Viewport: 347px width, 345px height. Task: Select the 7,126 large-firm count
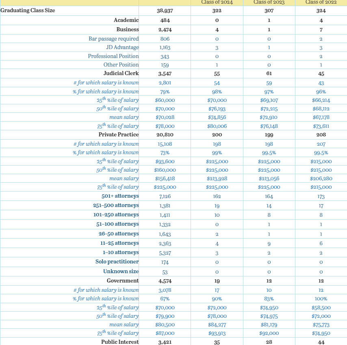tap(165, 196)
